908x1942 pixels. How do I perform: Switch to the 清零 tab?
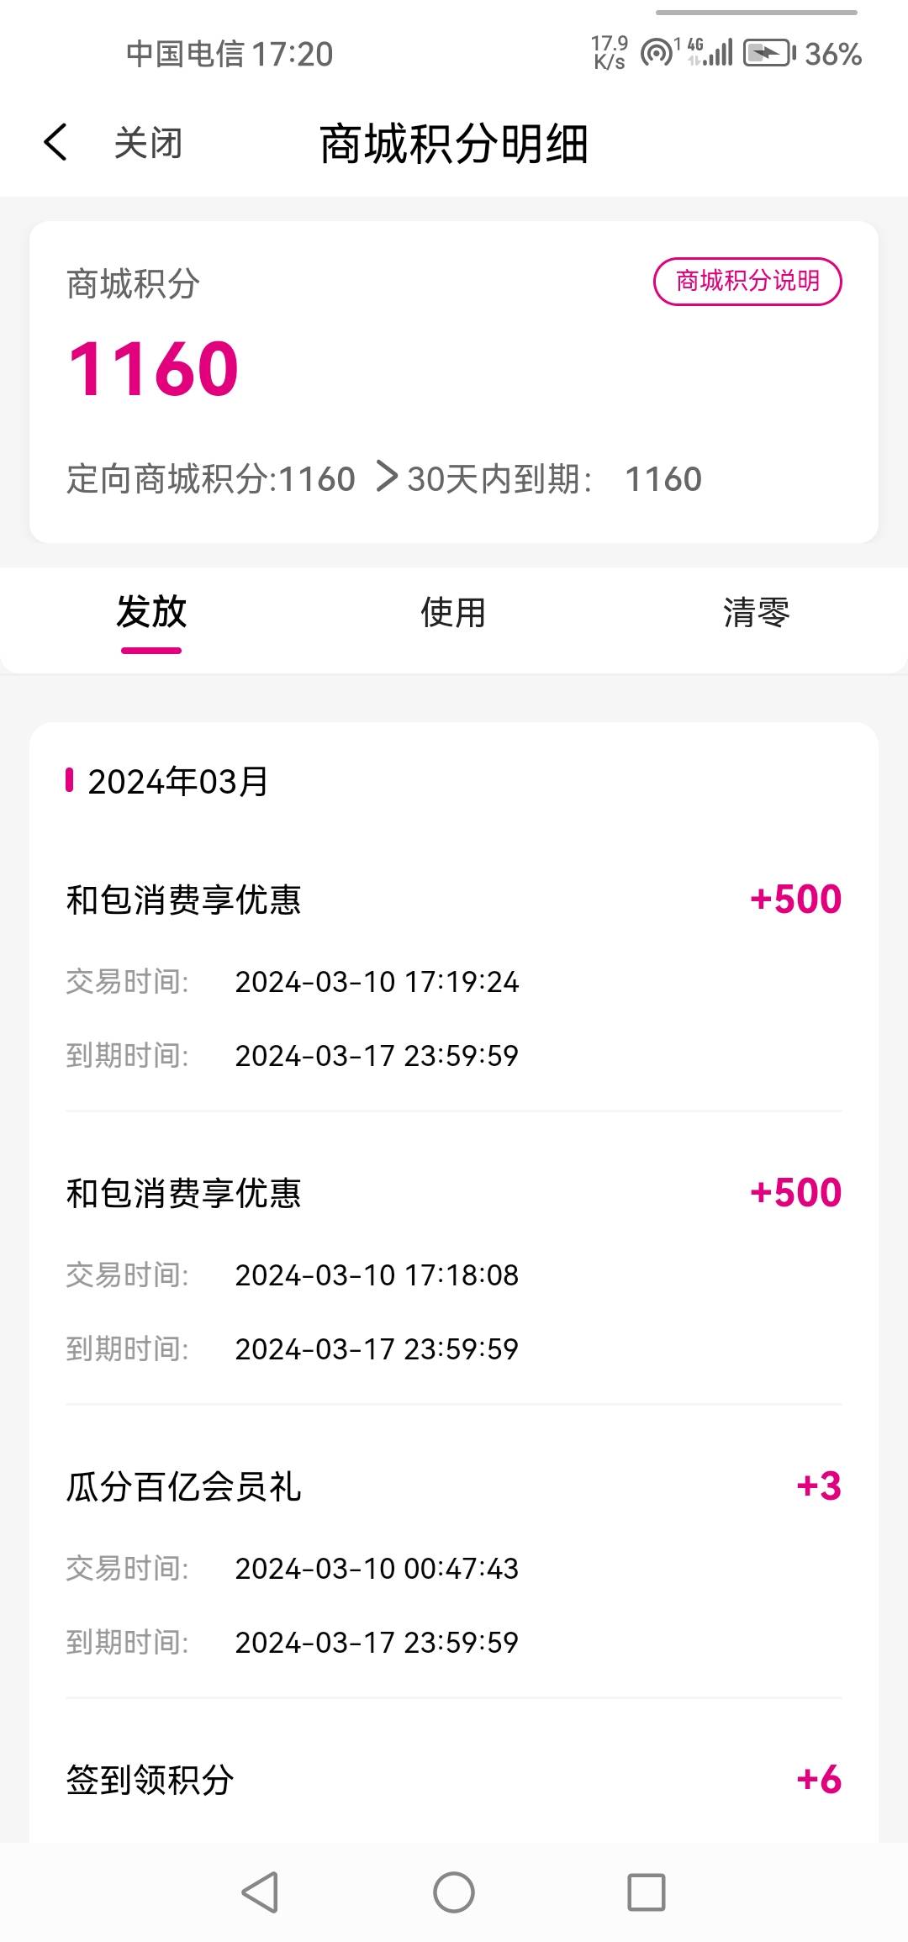tap(756, 613)
